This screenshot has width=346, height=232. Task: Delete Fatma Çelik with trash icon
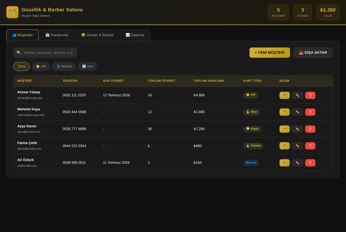(x=310, y=146)
